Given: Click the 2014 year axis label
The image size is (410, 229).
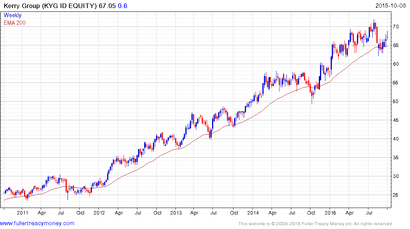Looking at the screenshot, I should [x=253, y=213].
